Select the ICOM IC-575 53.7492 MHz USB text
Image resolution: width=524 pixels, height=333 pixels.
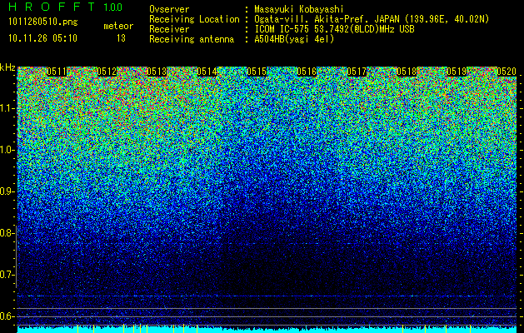[x=335, y=29]
